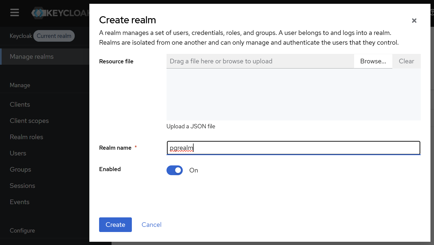Cancel realm creation
434x245 pixels.
(x=151, y=224)
